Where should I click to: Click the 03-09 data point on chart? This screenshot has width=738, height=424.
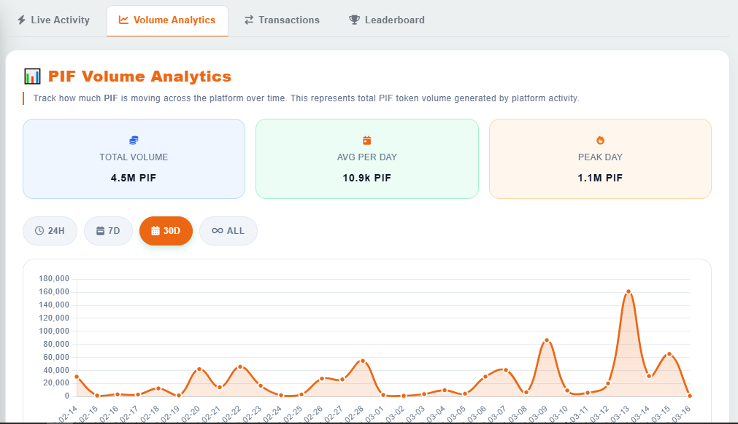547,340
